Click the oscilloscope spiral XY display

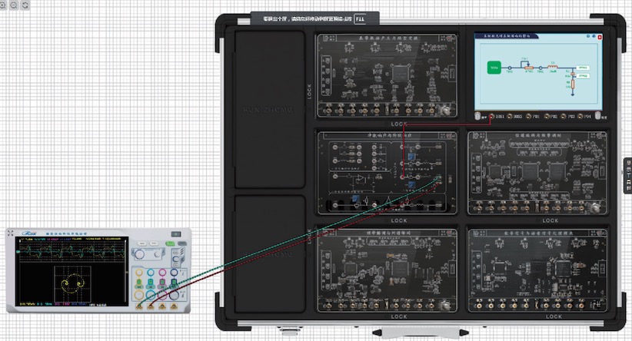click(x=72, y=284)
